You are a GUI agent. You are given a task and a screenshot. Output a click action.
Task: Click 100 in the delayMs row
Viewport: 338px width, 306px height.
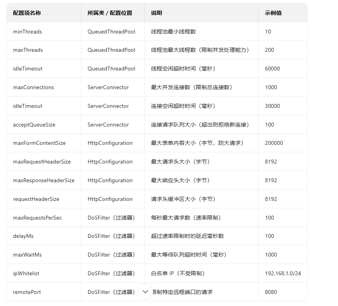(269, 236)
